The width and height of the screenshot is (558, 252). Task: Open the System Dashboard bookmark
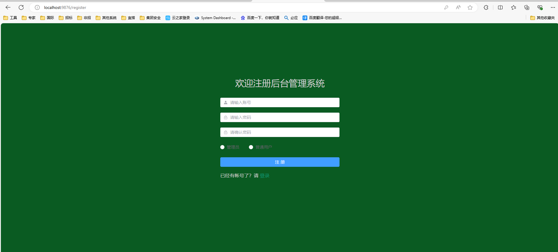click(215, 18)
